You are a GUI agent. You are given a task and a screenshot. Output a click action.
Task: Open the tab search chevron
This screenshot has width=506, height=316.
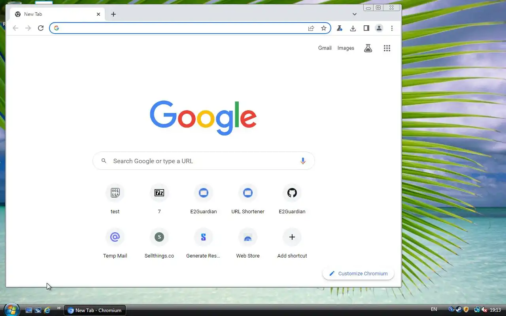[355, 14]
